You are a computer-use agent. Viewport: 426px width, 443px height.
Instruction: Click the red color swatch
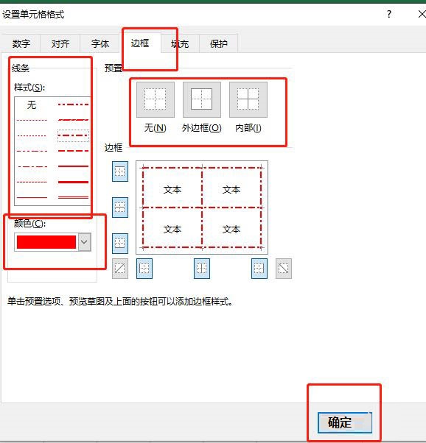[46, 242]
